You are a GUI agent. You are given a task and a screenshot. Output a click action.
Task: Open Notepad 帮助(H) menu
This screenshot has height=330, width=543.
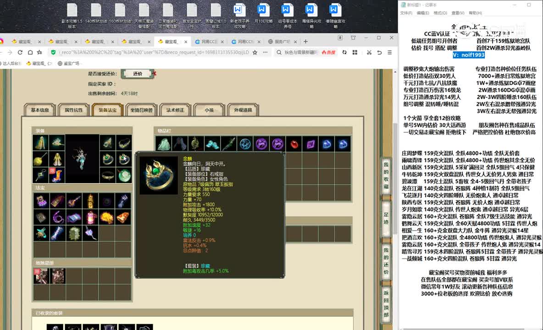coord(475,13)
